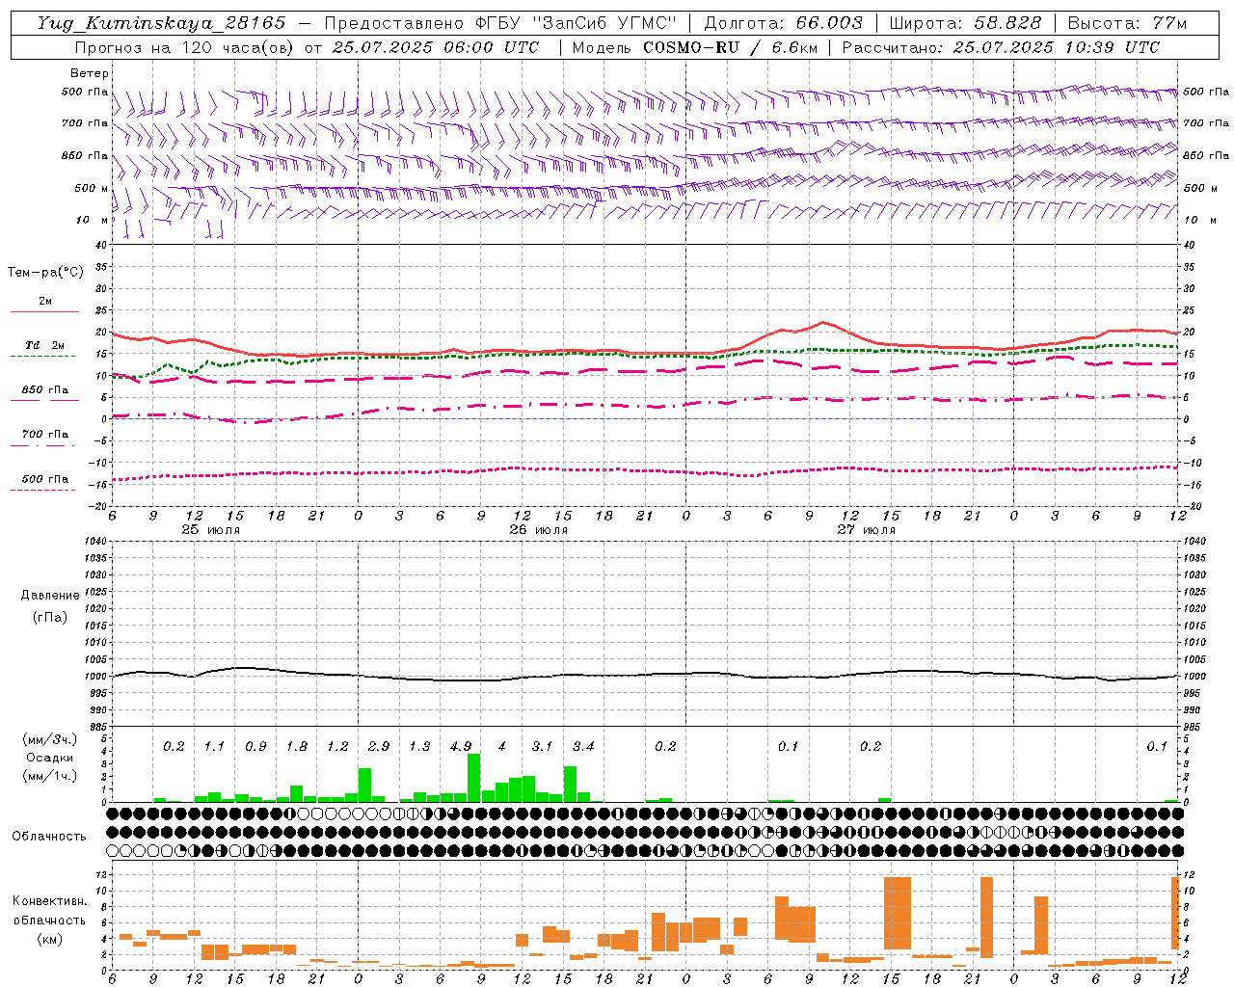1234x987 pixels.
Task: Click the 1.1 precipitation total value
Action: point(214,747)
